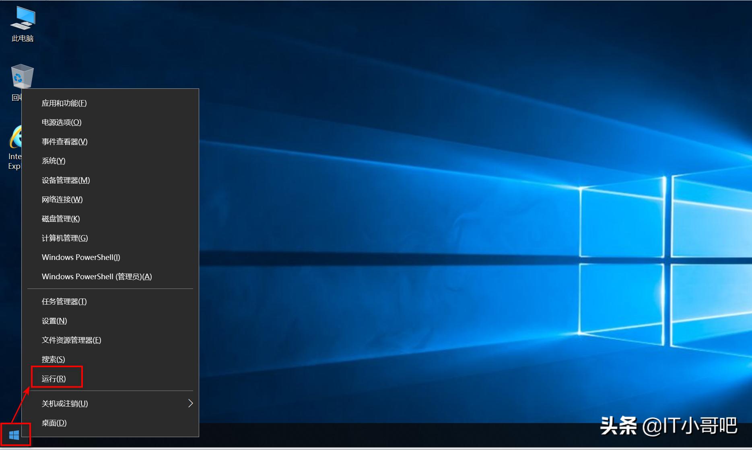
Task: Open 任务管理器(T)
Action: tap(110, 302)
